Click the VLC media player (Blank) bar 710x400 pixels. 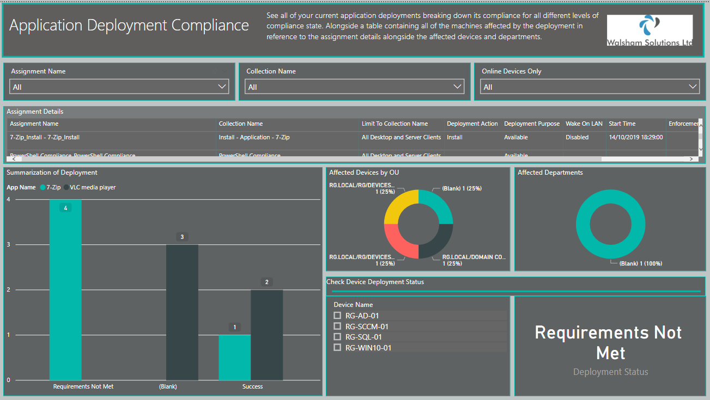click(x=183, y=312)
